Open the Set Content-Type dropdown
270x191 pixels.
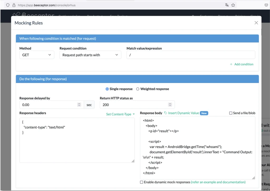click(120, 114)
